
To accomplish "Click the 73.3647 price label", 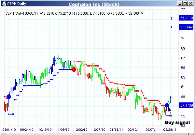I will click(x=186, y=27).
